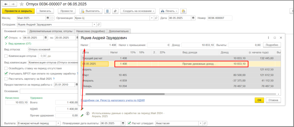Click Провести и закрыть button
The height and width of the screenshot is (127, 294).
pos(18,11)
